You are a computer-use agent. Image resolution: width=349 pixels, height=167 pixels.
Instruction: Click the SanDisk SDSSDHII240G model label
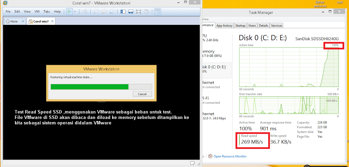(317, 39)
